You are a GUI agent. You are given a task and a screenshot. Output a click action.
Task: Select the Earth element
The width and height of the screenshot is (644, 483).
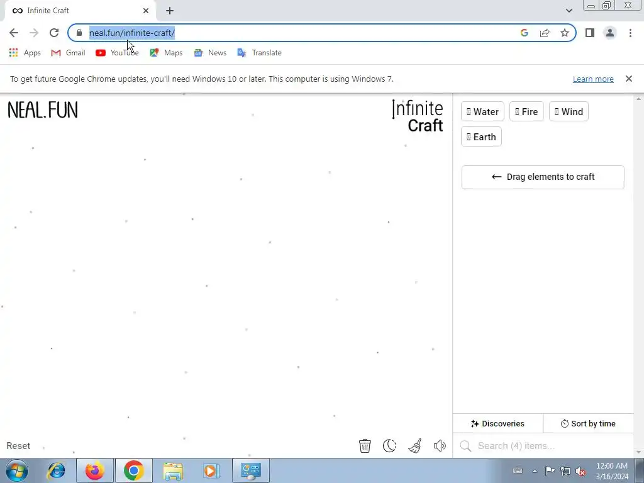481,136
